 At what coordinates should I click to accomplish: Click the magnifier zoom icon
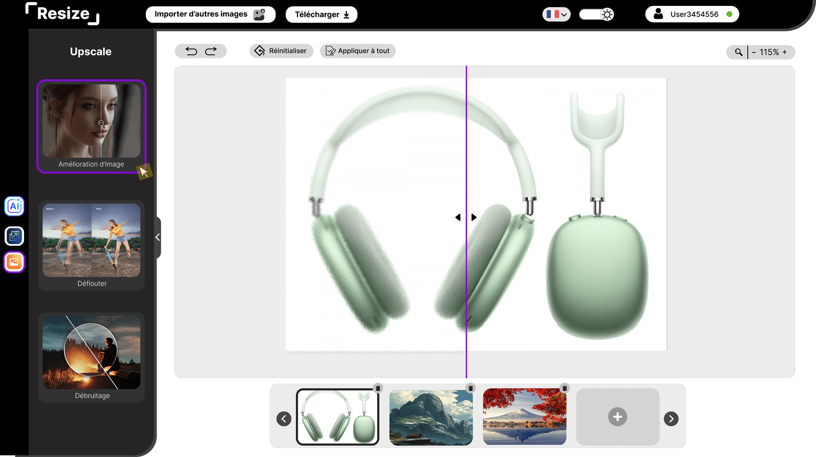[739, 52]
